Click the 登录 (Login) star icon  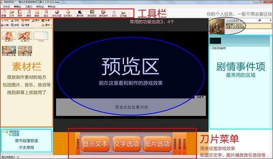[114, 13]
